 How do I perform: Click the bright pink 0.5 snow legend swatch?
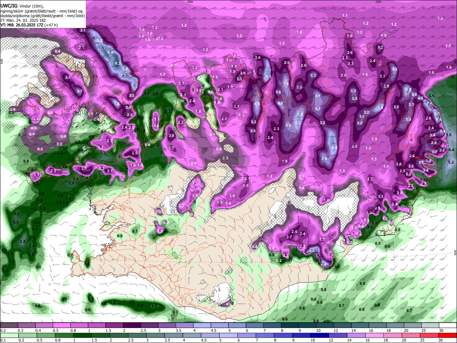[x=61, y=325]
